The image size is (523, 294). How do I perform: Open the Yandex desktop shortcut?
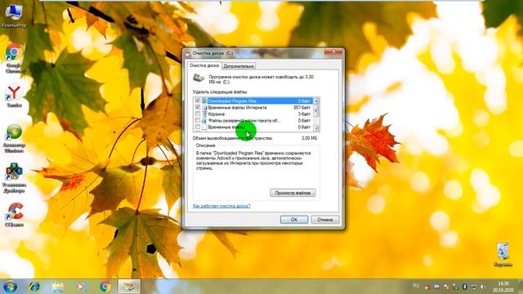(14, 96)
